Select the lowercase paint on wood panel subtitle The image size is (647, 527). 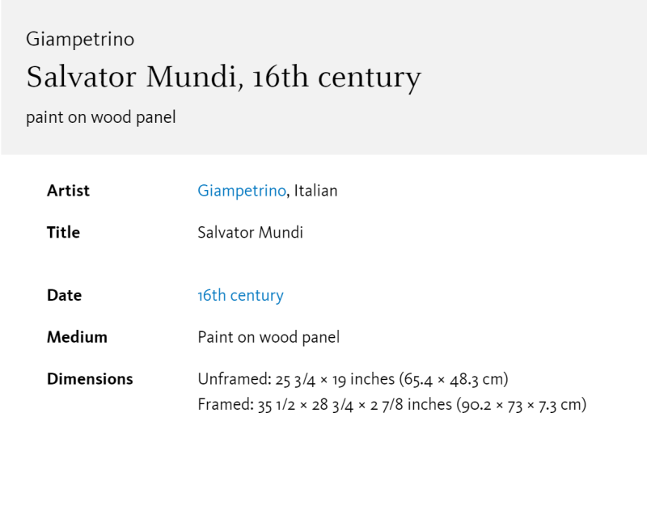click(x=100, y=117)
